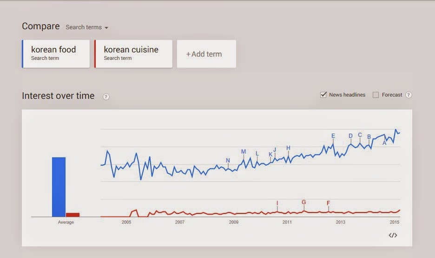
Task: Open news headline marker D
Action: click(x=350, y=136)
